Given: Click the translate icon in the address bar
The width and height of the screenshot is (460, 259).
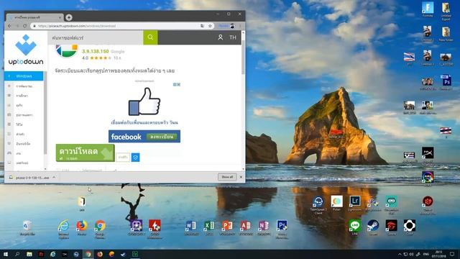Looking at the screenshot, I should click(x=203, y=26).
